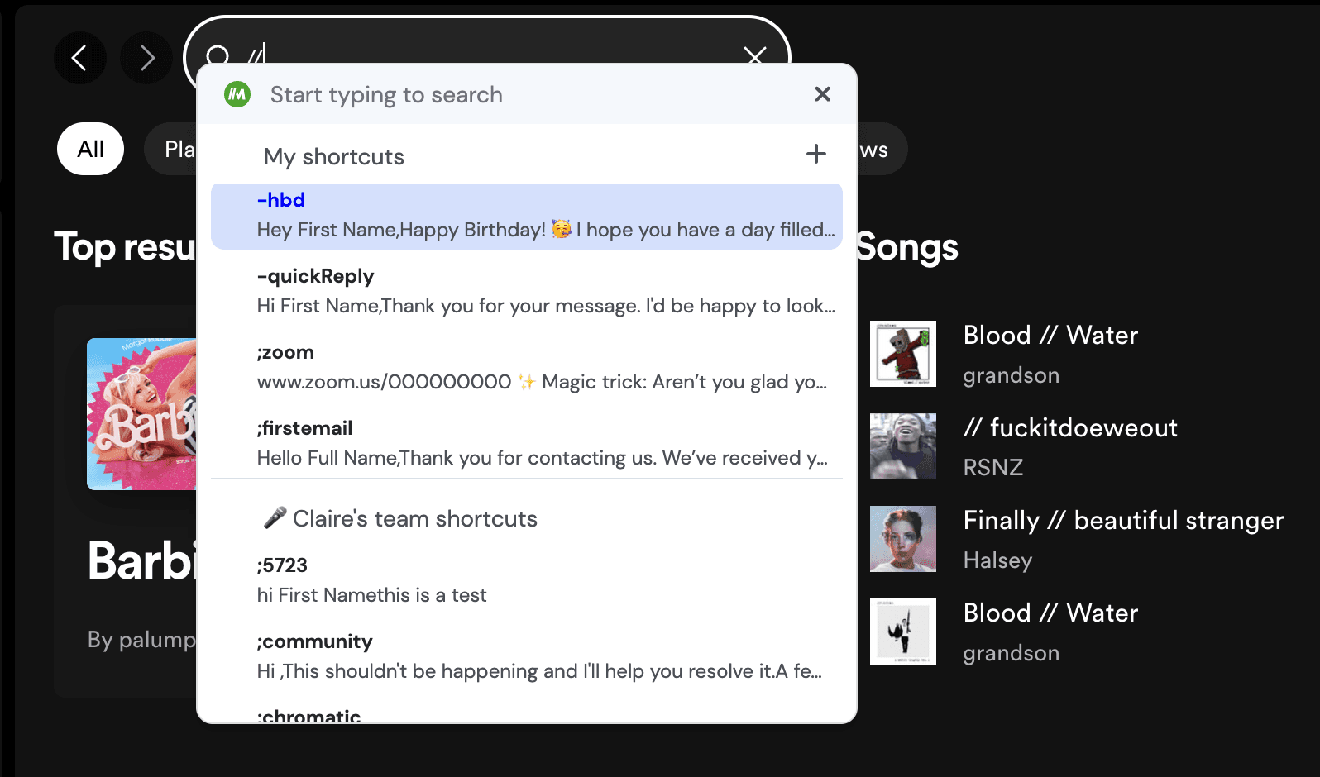This screenshot has height=777, width=1320.
Task: Go back with the left arrow button
Action: click(80, 58)
